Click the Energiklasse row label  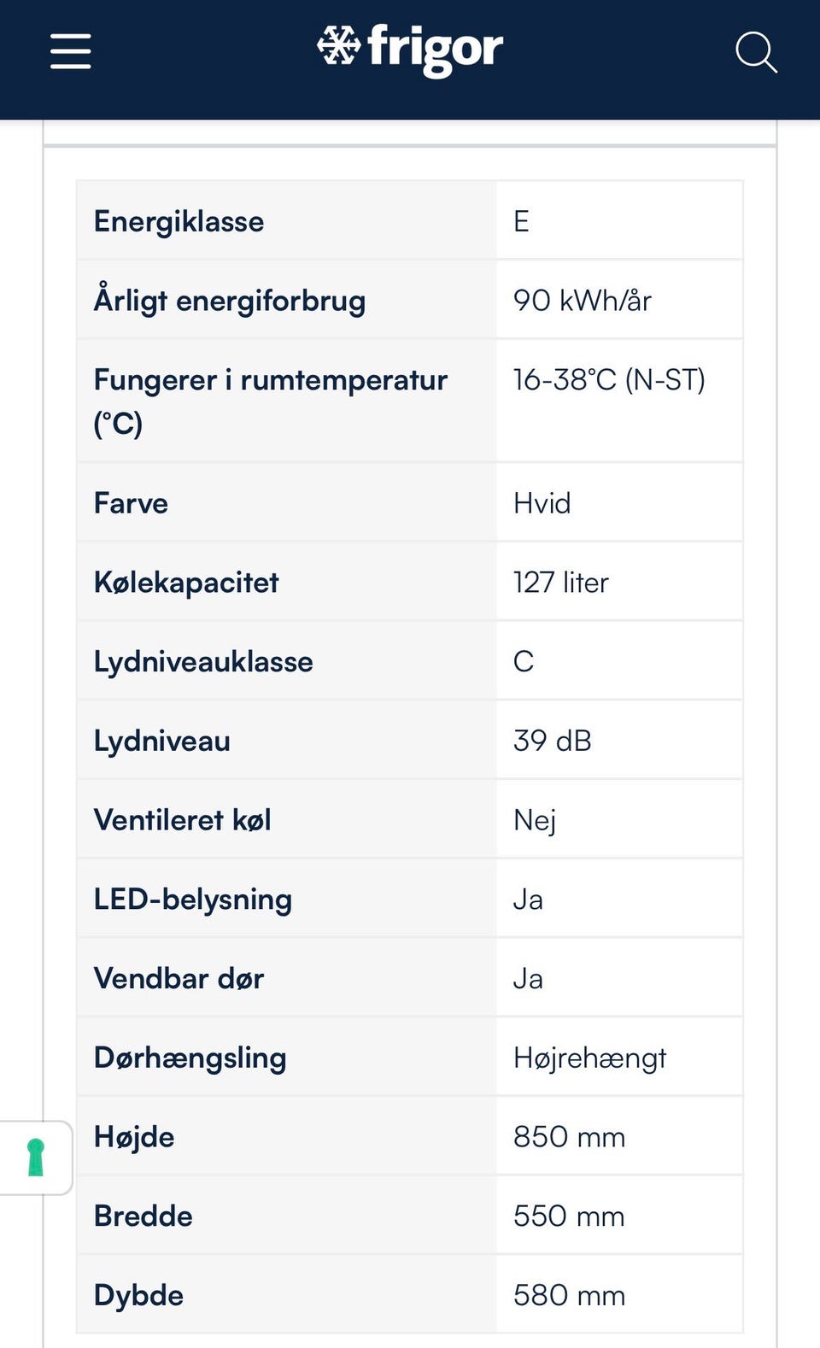point(179,222)
